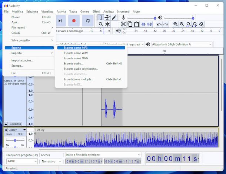
Task: Select the Multi-tool asterisk icon
Action: (x=107, y=24)
